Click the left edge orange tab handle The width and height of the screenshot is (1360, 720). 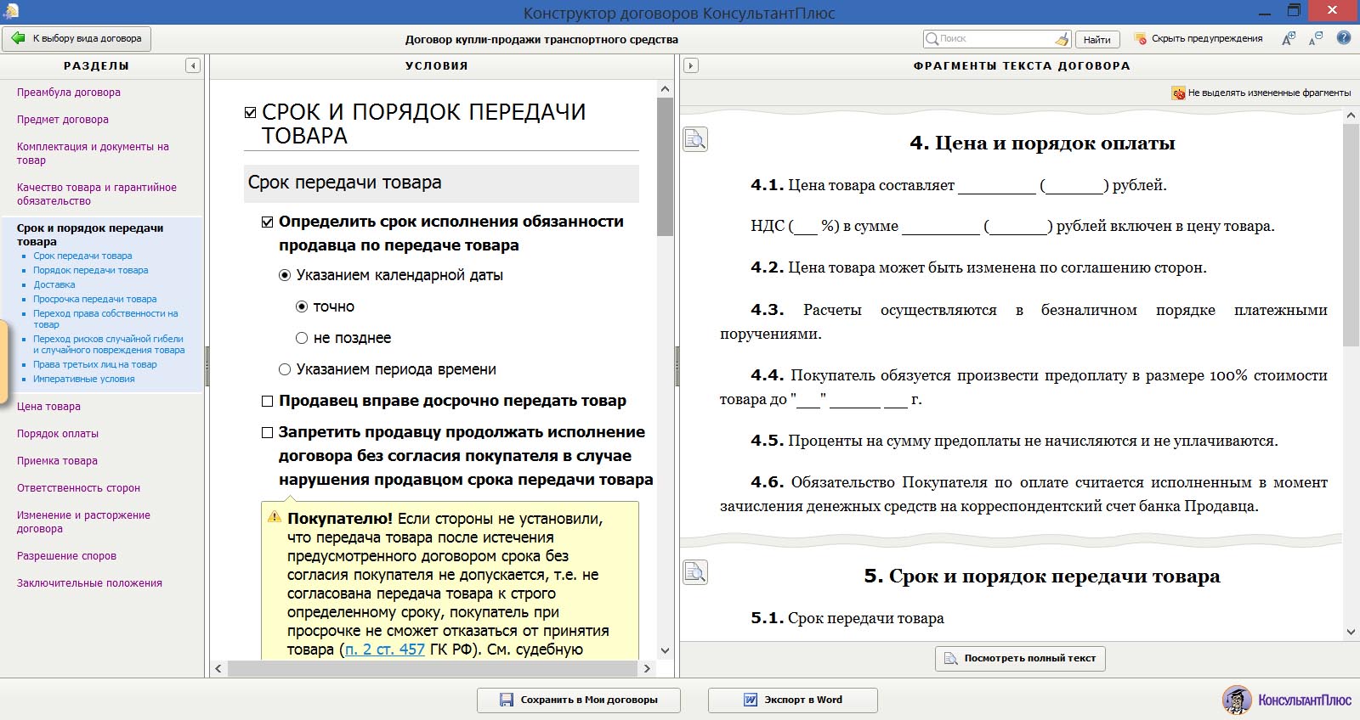[3, 361]
